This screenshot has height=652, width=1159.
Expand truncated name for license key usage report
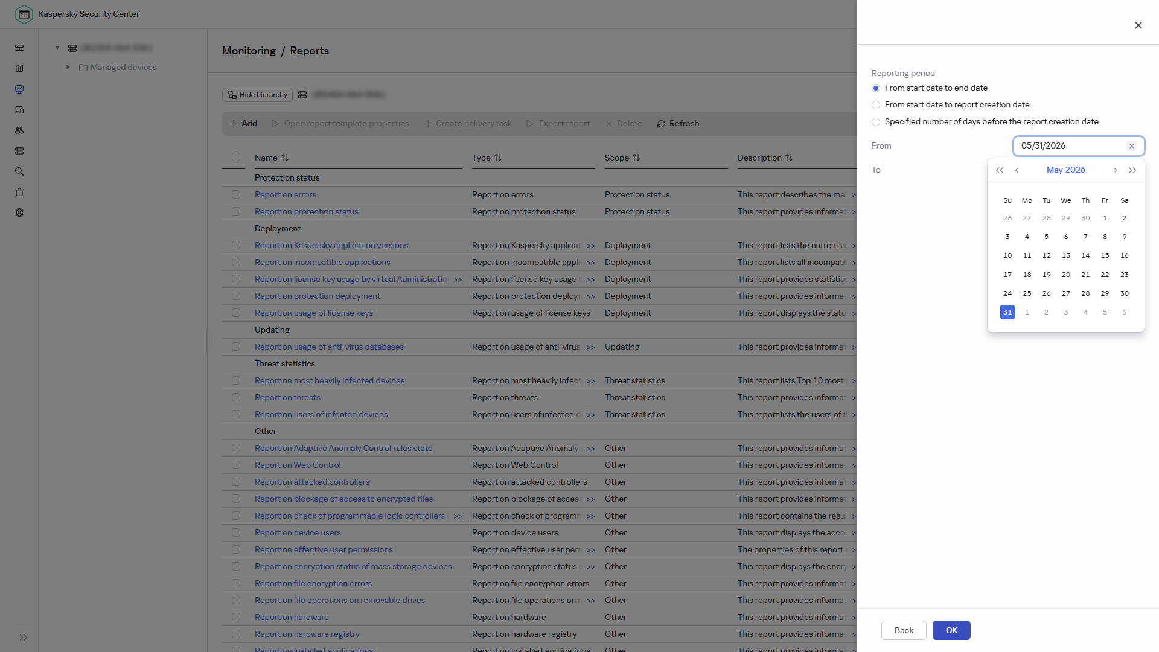click(x=458, y=280)
